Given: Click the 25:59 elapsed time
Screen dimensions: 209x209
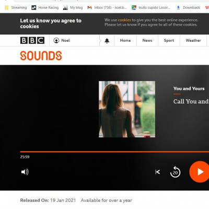Looking at the screenshot, I should click(25, 157).
